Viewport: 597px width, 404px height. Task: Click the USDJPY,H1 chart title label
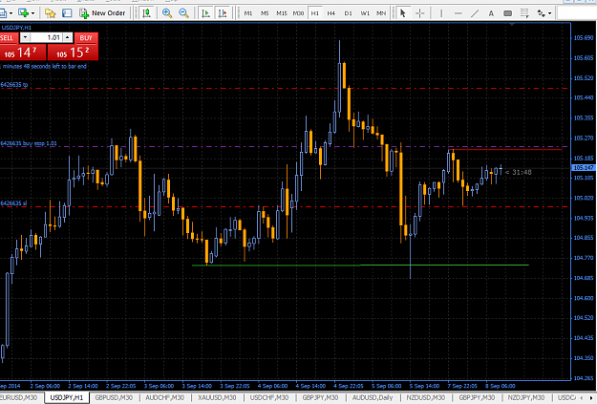[x=16, y=28]
